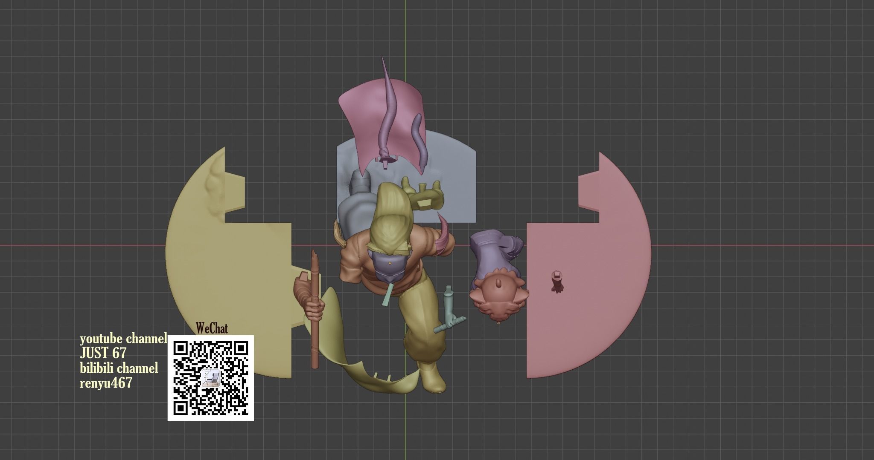
Task: Select the brown staff weapon
Action: (315, 309)
